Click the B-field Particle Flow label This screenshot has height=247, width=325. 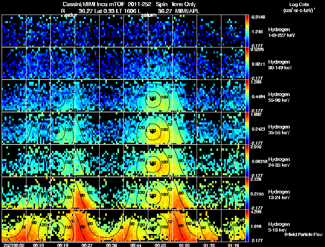pyautogui.click(x=303, y=234)
